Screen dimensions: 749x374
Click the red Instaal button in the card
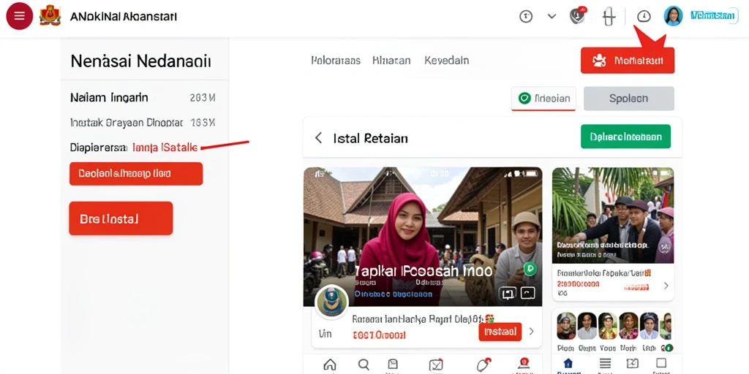click(x=500, y=332)
